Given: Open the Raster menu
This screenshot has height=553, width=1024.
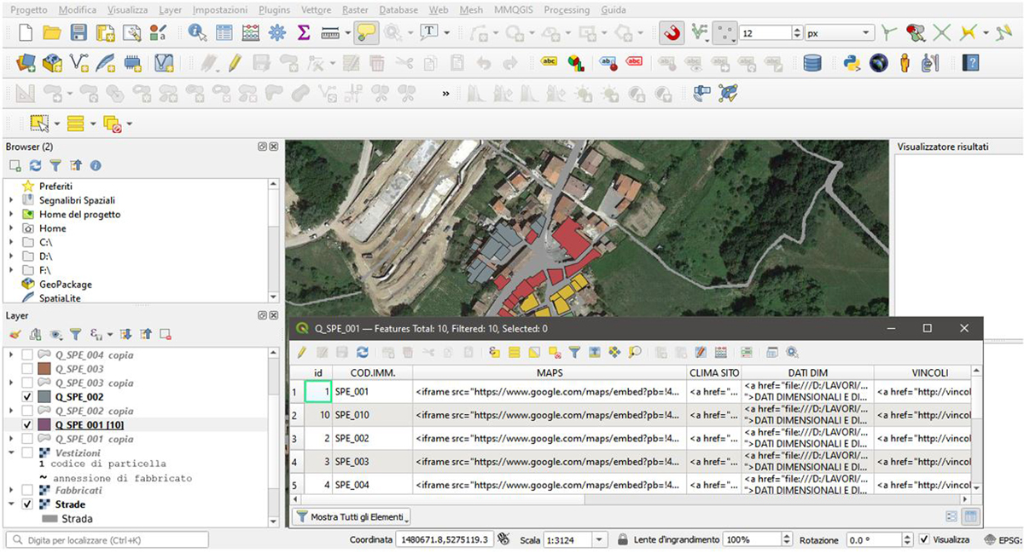Looking at the screenshot, I should click(355, 9).
